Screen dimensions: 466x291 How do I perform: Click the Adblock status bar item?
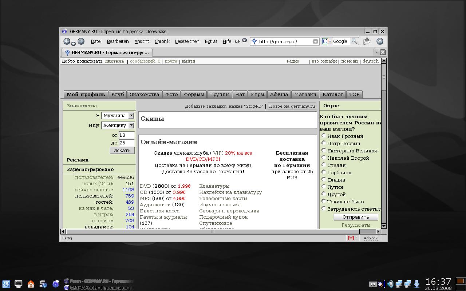(x=371, y=238)
